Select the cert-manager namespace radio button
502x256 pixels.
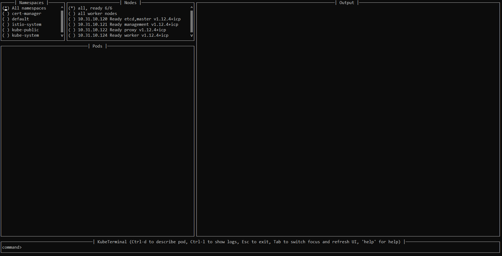coord(6,14)
